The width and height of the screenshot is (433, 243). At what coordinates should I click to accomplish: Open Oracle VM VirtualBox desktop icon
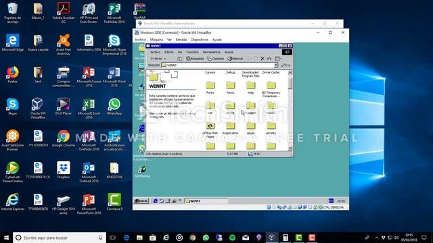[38, 108]
